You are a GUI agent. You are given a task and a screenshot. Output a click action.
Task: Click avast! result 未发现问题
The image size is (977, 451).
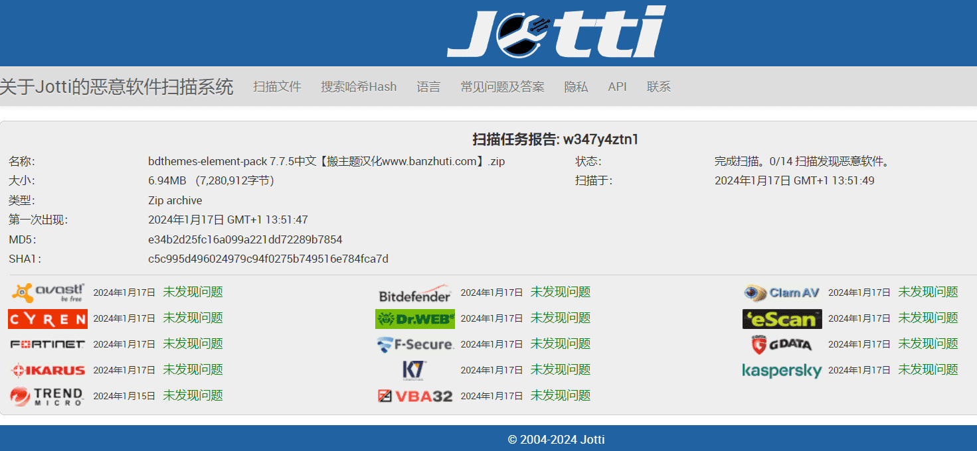coord(193,292)
